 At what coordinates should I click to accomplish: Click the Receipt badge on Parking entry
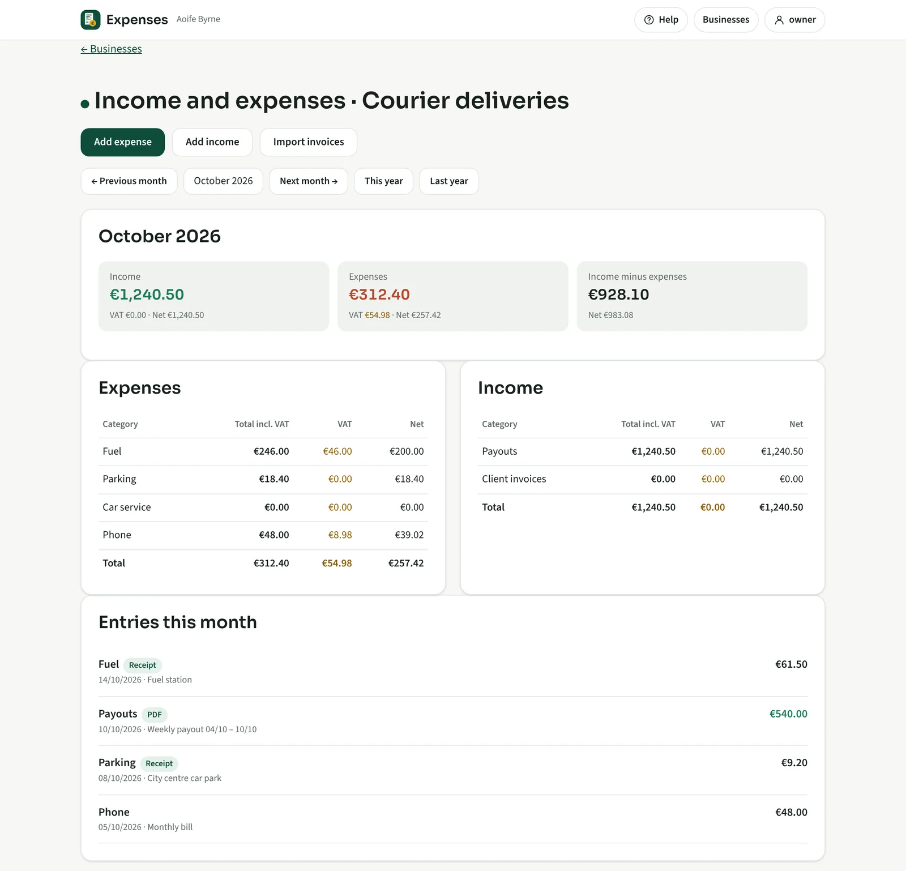coord(159,763)
